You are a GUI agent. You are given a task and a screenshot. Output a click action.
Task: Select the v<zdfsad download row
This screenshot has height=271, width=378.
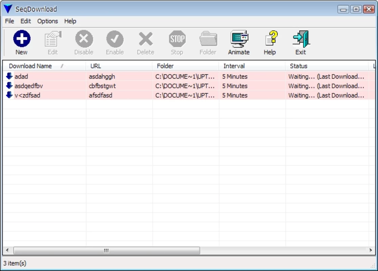point(189,95)
